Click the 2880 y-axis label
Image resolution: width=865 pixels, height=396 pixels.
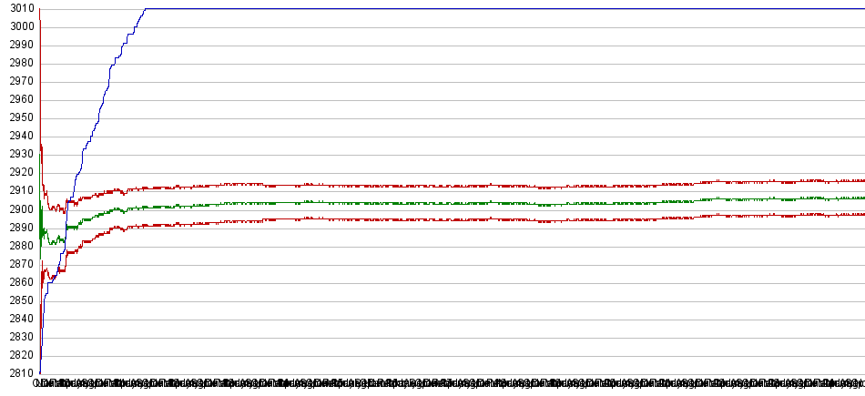click(18, 246)
